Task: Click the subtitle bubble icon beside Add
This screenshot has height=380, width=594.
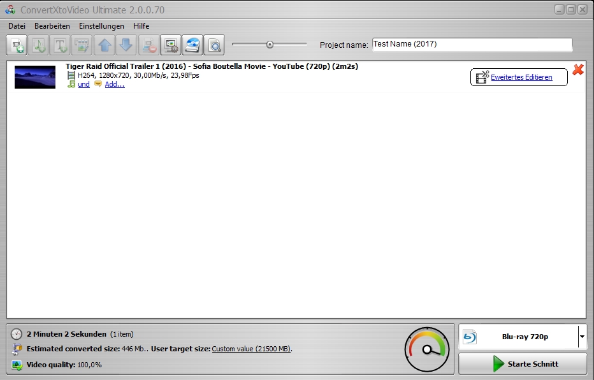Action: (x=98, y=84)
